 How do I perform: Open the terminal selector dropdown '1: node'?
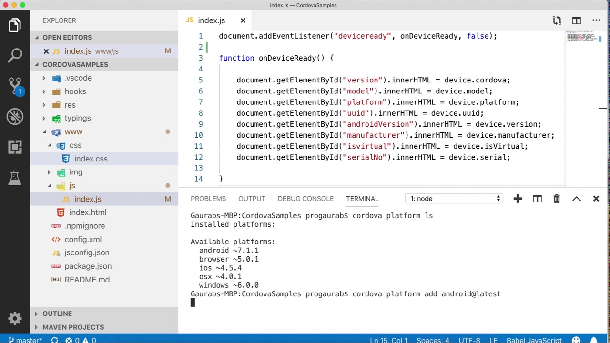[454, 199]
